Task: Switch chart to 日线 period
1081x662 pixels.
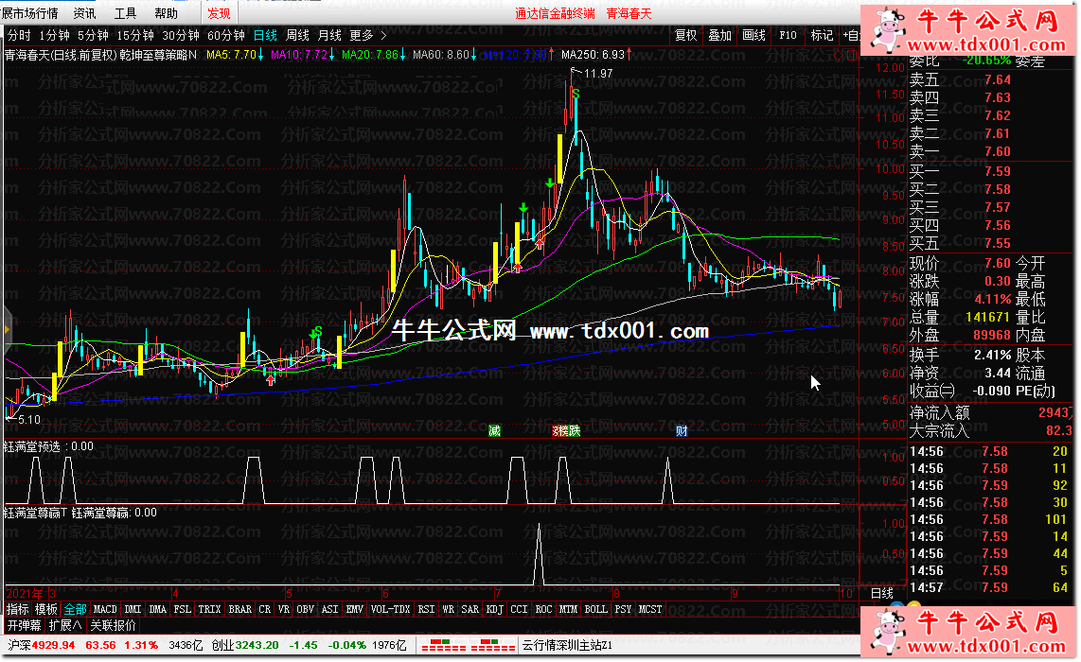Action: click(x=265, y=36)
